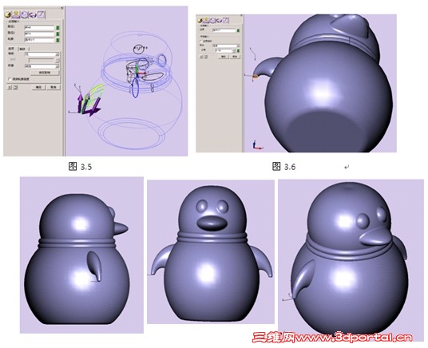Image resolution: width=428 pixels, height=348 pixels.
Task: Focus the required input field in Figure 3.6 panel
Action: tap(224, 30)
